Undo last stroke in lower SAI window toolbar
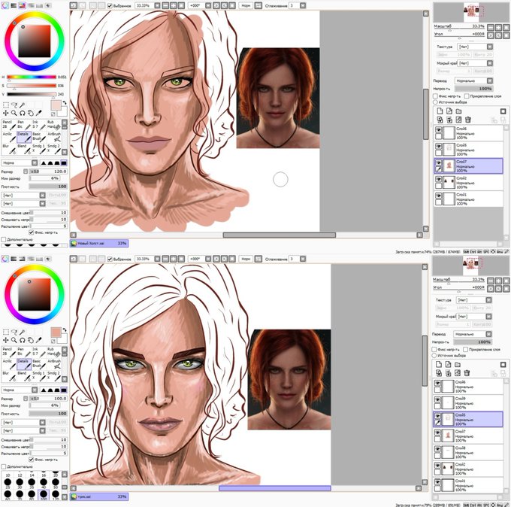This screenshot has height=507, width=511. [74, 259]
